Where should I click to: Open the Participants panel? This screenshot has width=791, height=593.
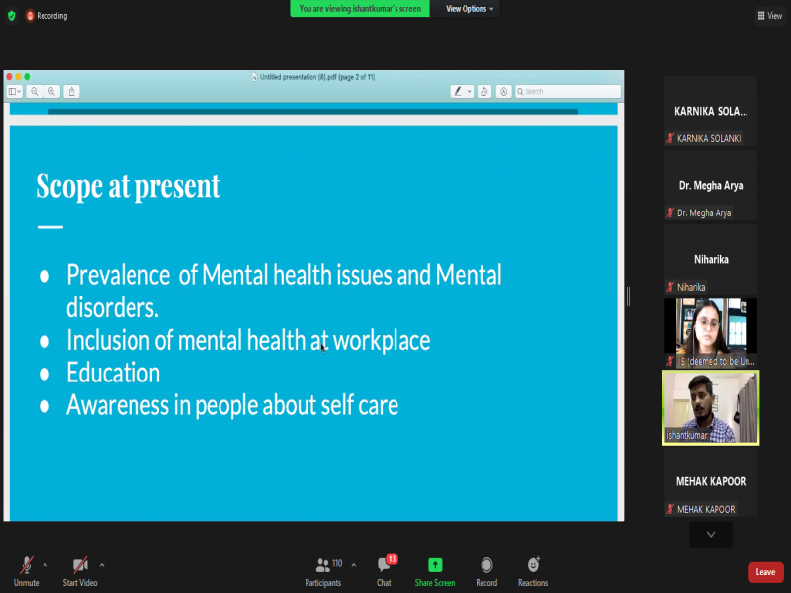(322, 566)
